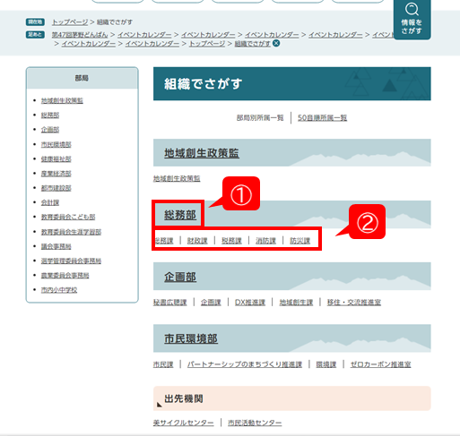Screen dimensions: 460x436
Task: Open the 消防課 division link
Action: (265, 241)
